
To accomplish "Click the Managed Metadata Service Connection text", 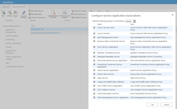I will tap(146, 57).
